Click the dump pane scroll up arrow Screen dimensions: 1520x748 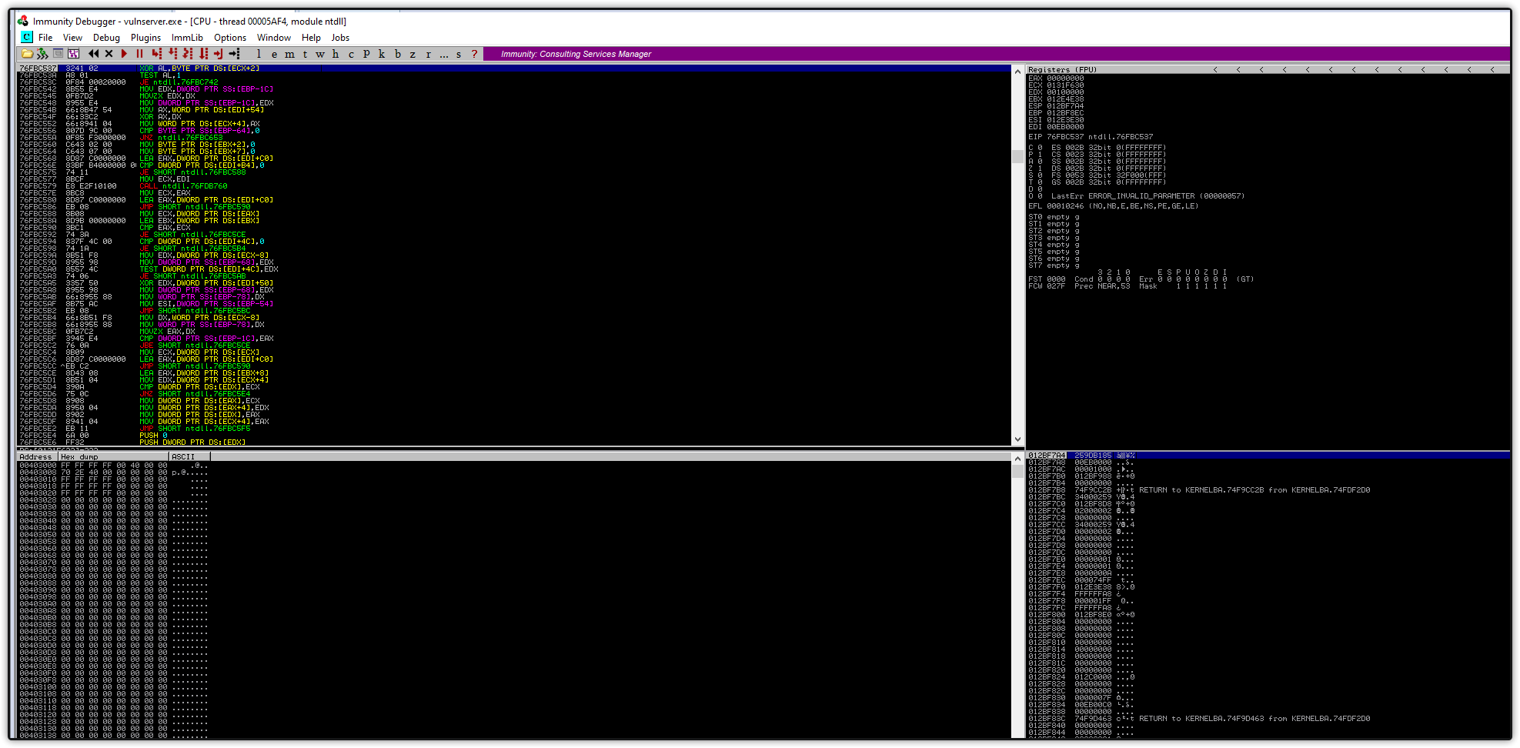pos(1017,457)
